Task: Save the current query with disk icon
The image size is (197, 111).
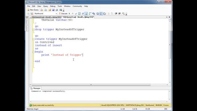Action: tap(53, 10)
